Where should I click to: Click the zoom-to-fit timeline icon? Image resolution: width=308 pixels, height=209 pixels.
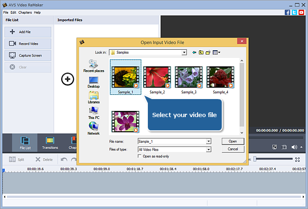pyautogui.click(x=298, y=160)
